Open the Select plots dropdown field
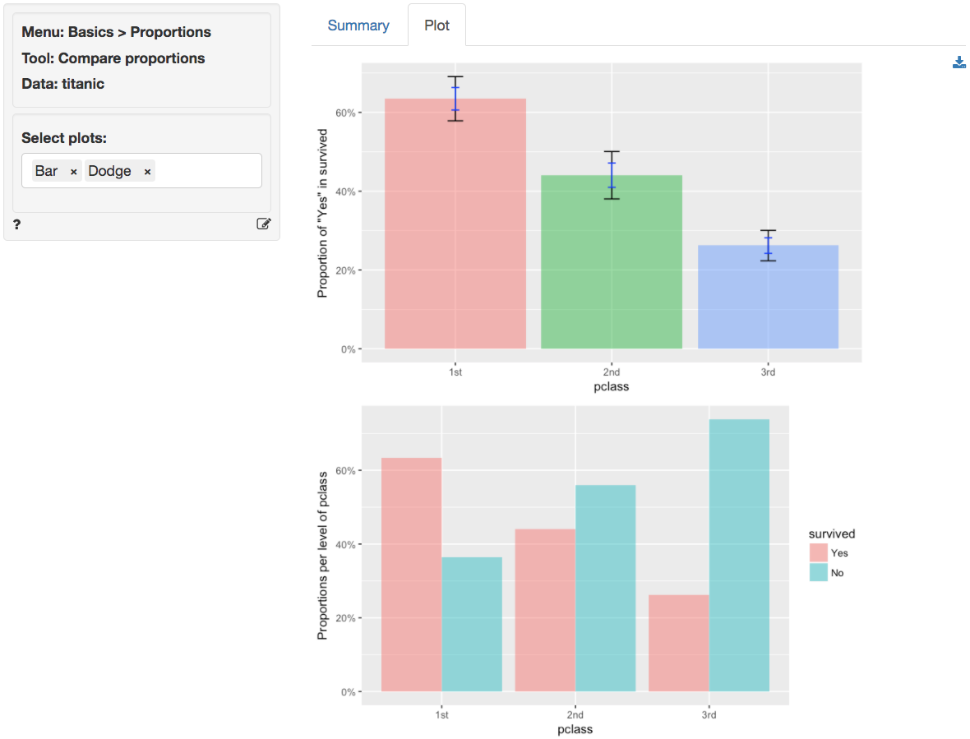 point(207,171)
